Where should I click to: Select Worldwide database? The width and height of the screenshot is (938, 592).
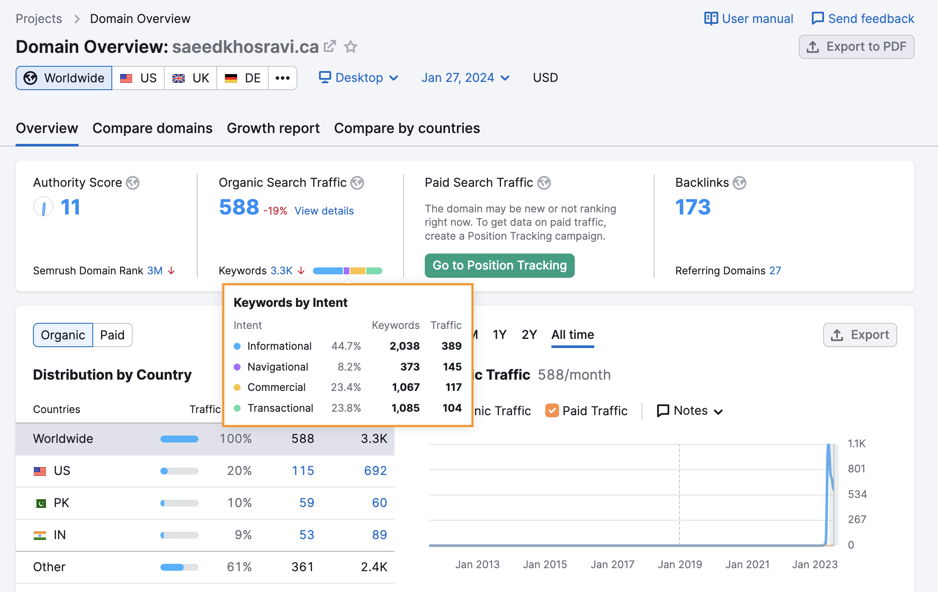(64, 78)
